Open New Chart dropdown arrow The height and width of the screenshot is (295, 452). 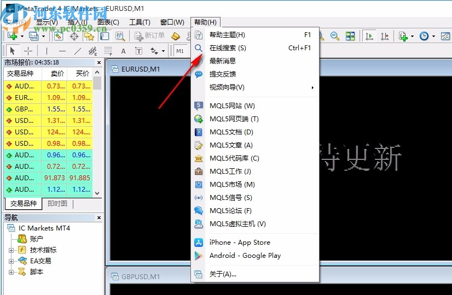[22, 36]
